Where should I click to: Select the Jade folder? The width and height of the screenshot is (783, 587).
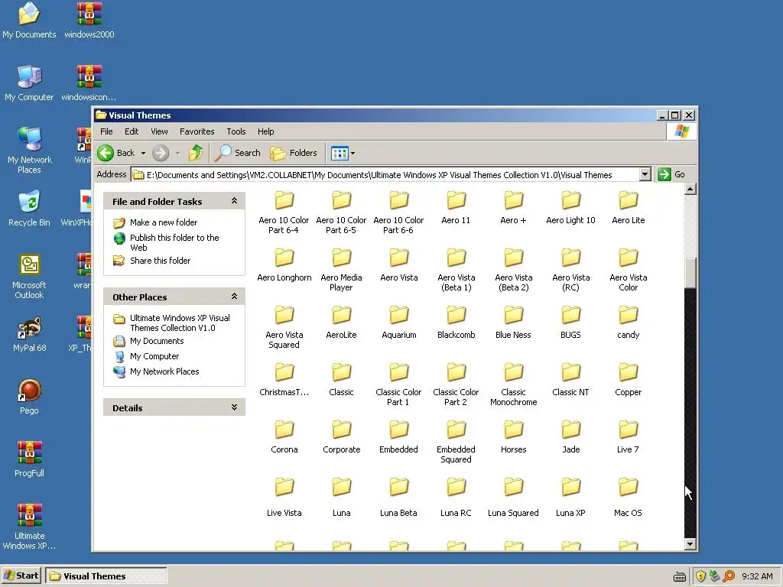coord(570,438)
